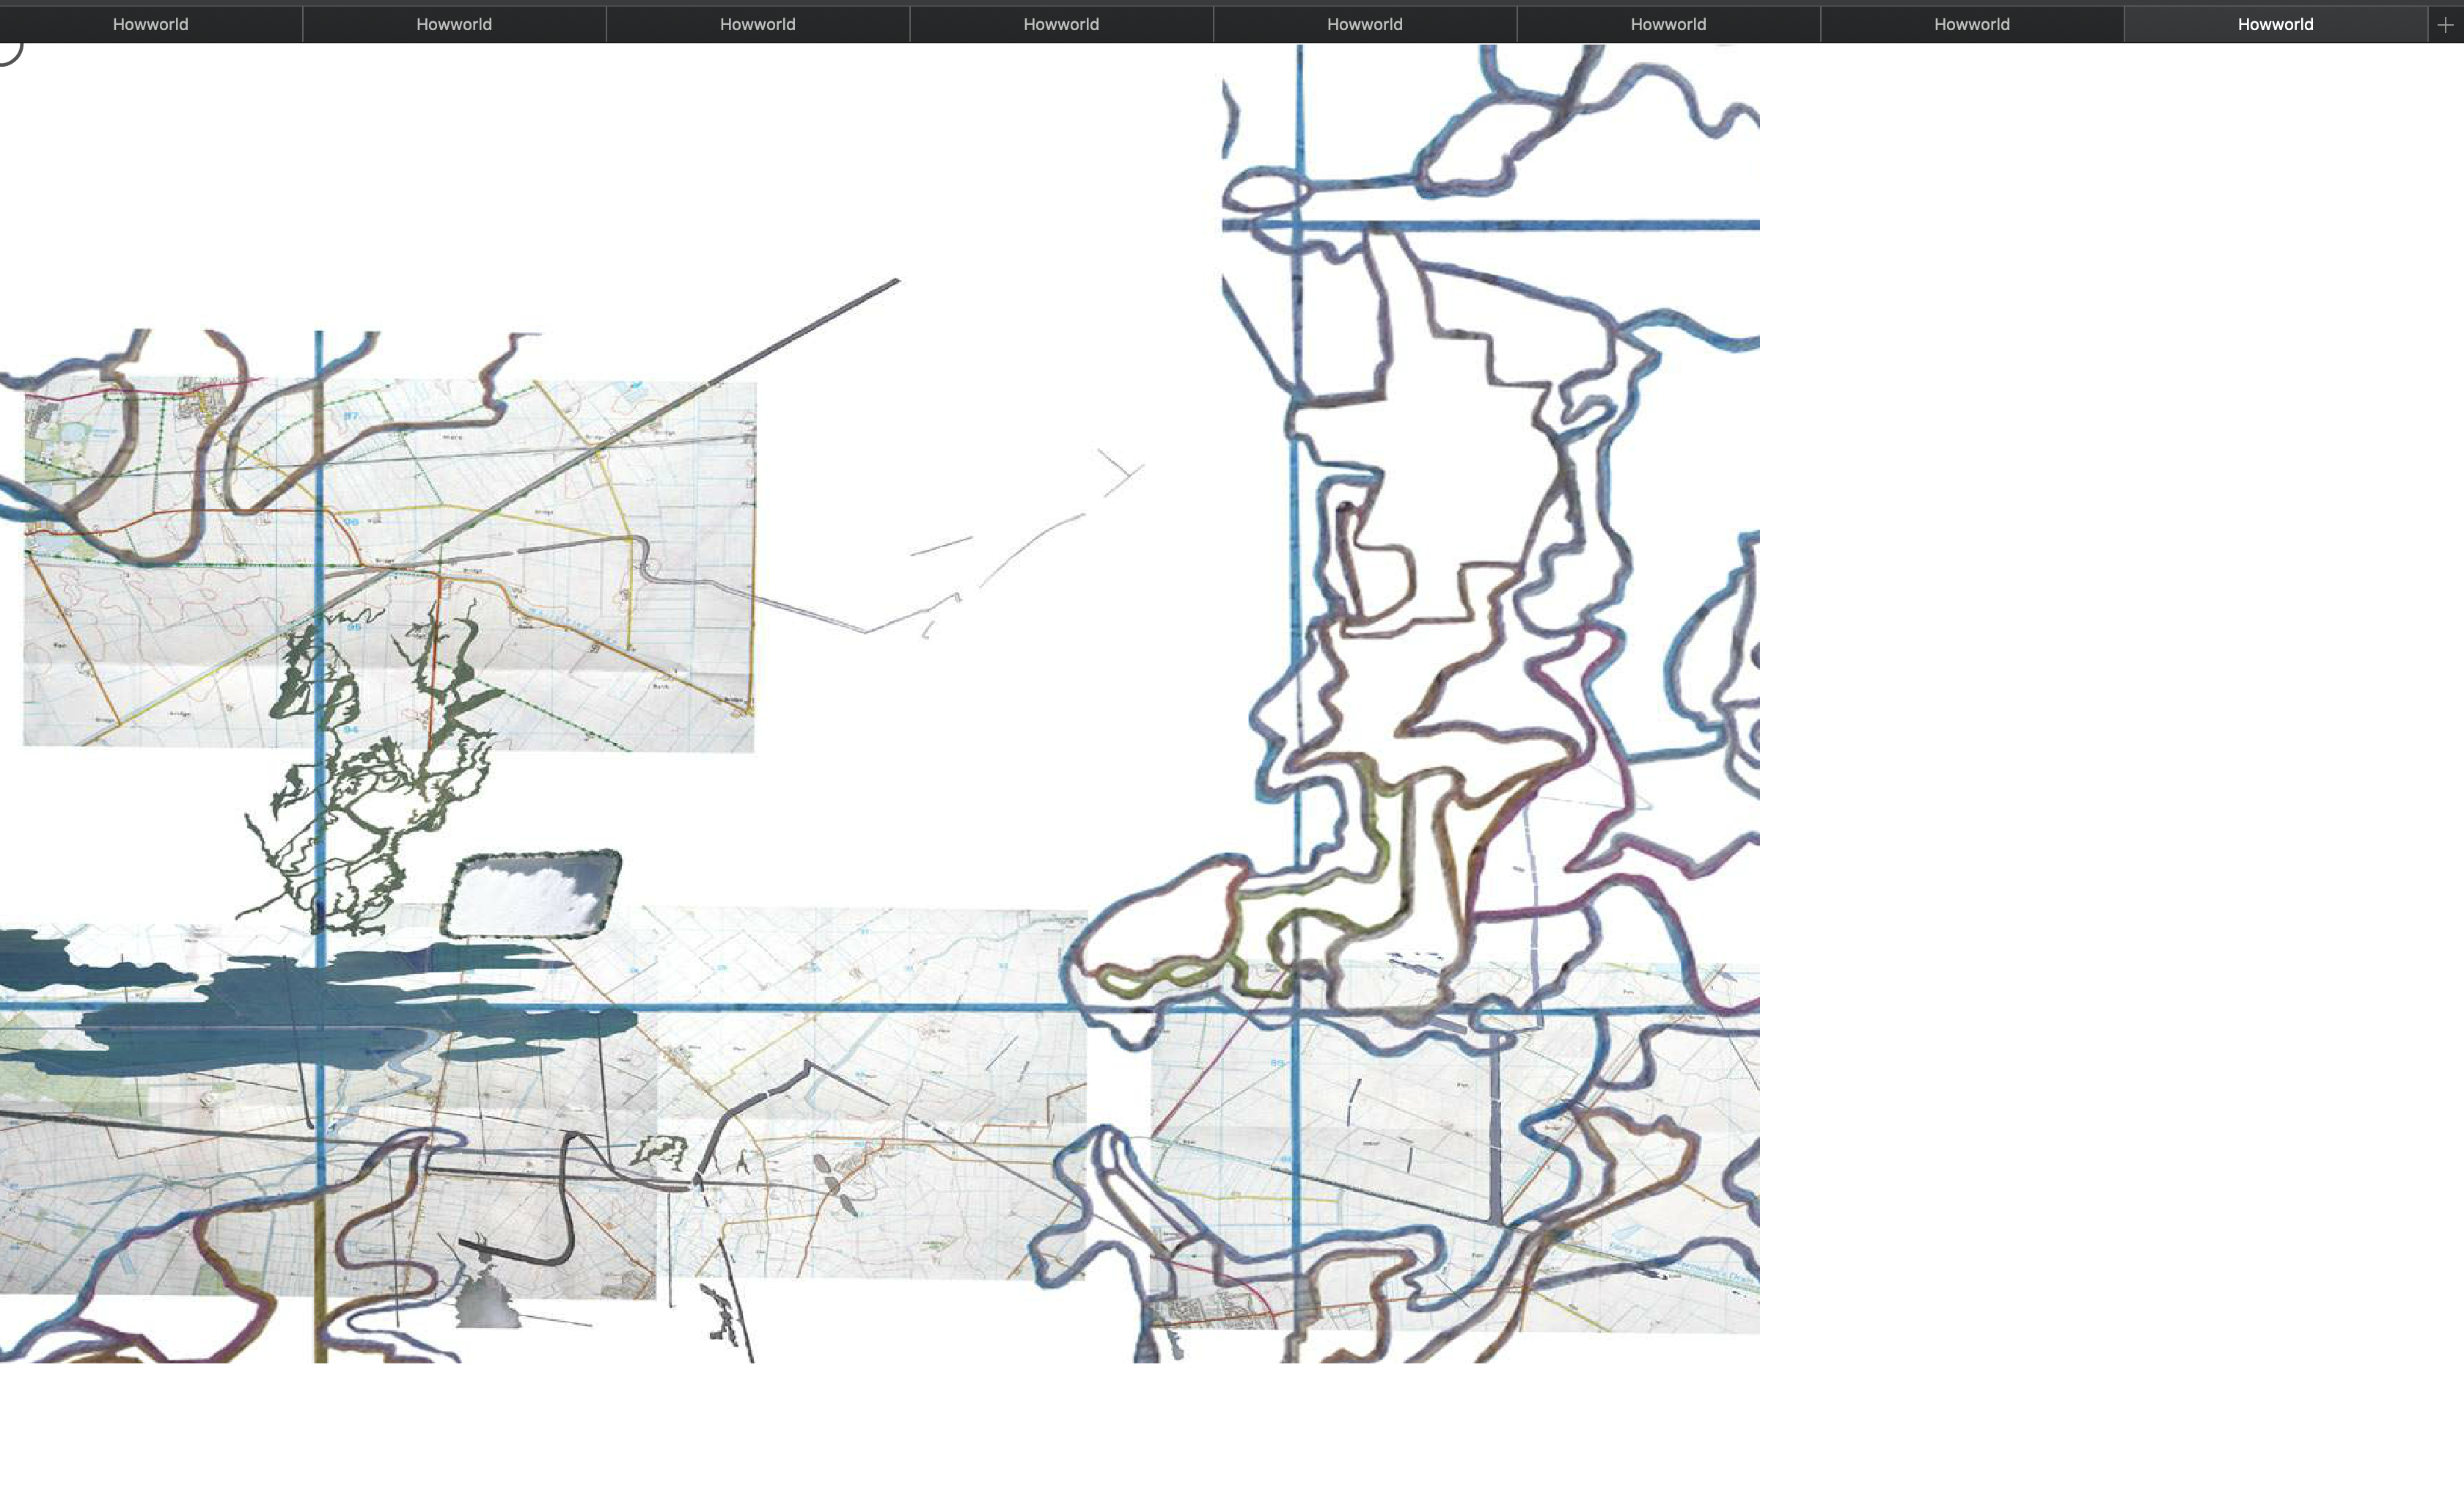Select the third Howworld tab

click(x=757, y=24)
